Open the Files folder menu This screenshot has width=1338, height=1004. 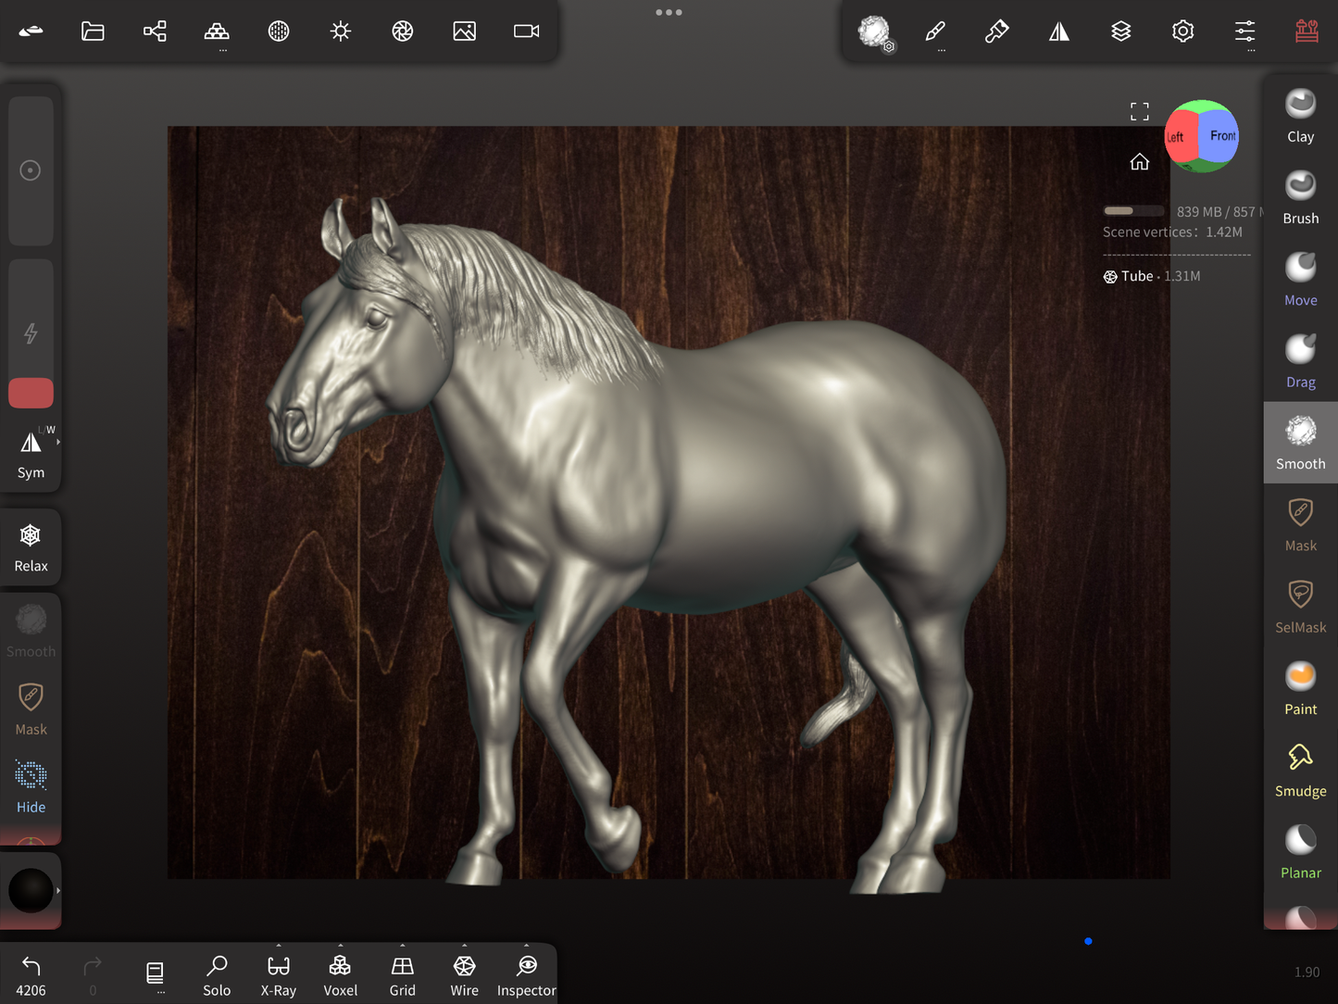click(93, 31)
